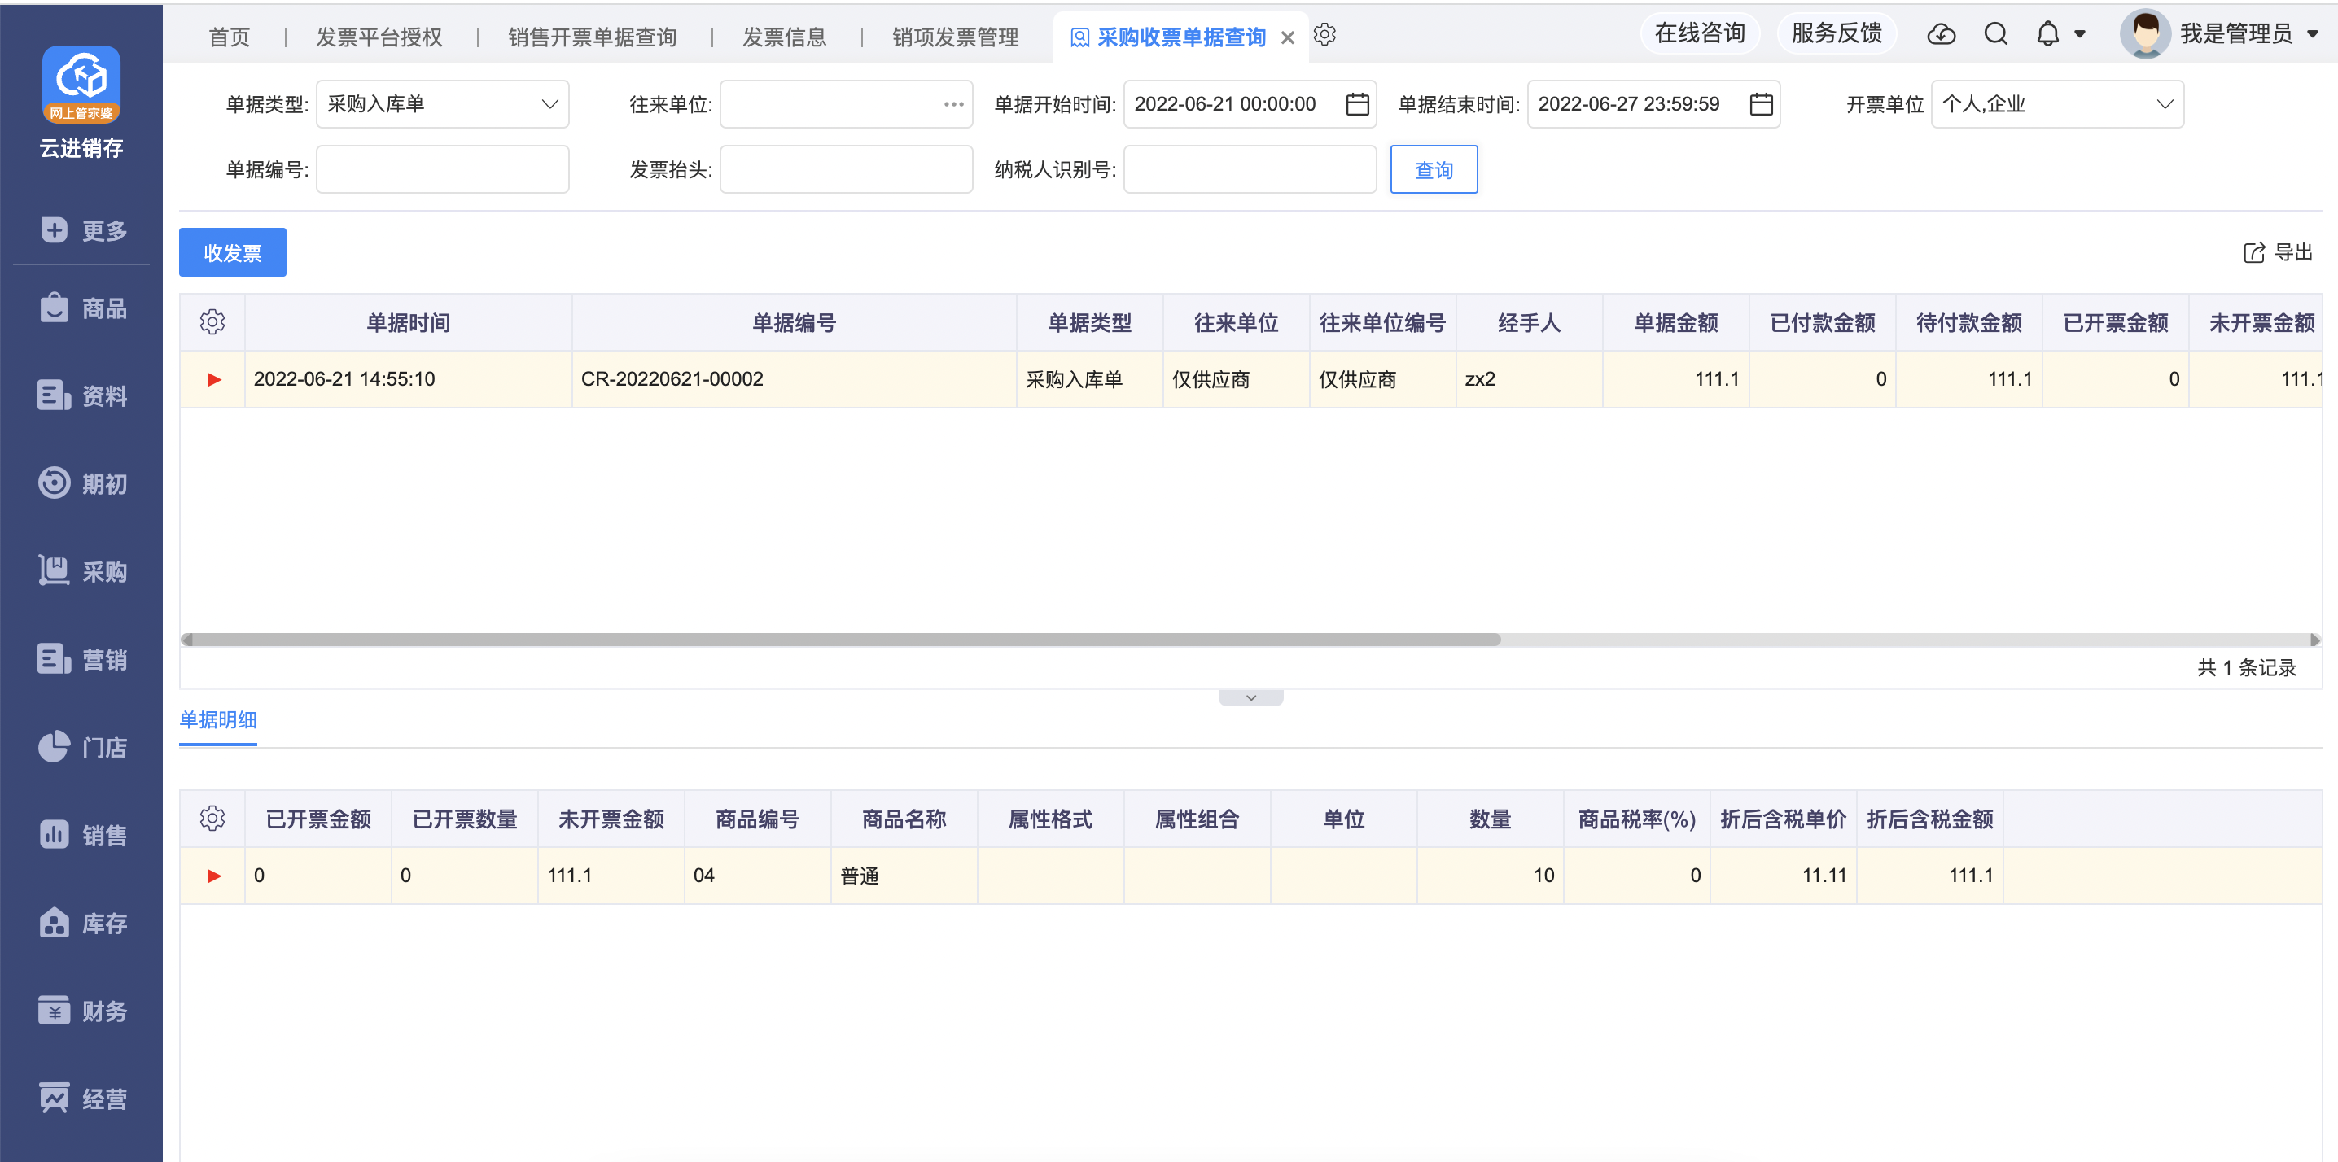2338x1162 pixels.
Task: Click the cloud sync icon
Action: tap(1942, 34)
